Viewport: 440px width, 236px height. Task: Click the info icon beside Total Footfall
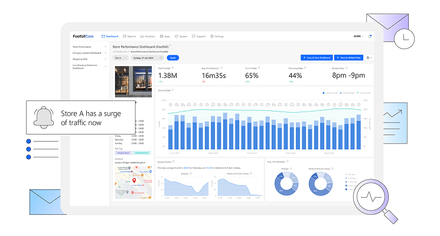click(174, 68)
